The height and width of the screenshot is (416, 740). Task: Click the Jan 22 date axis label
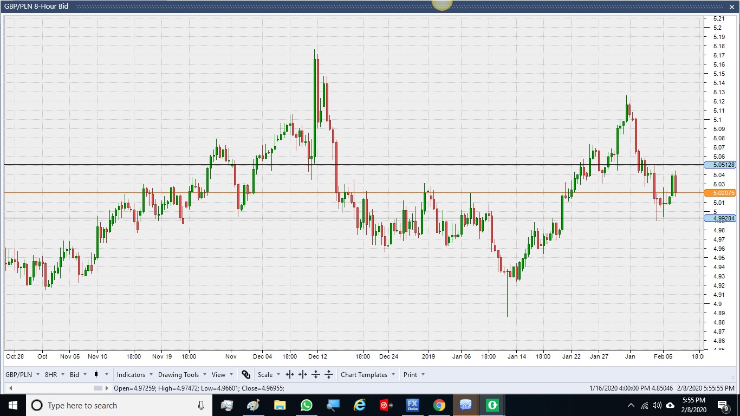pos(571,356)
